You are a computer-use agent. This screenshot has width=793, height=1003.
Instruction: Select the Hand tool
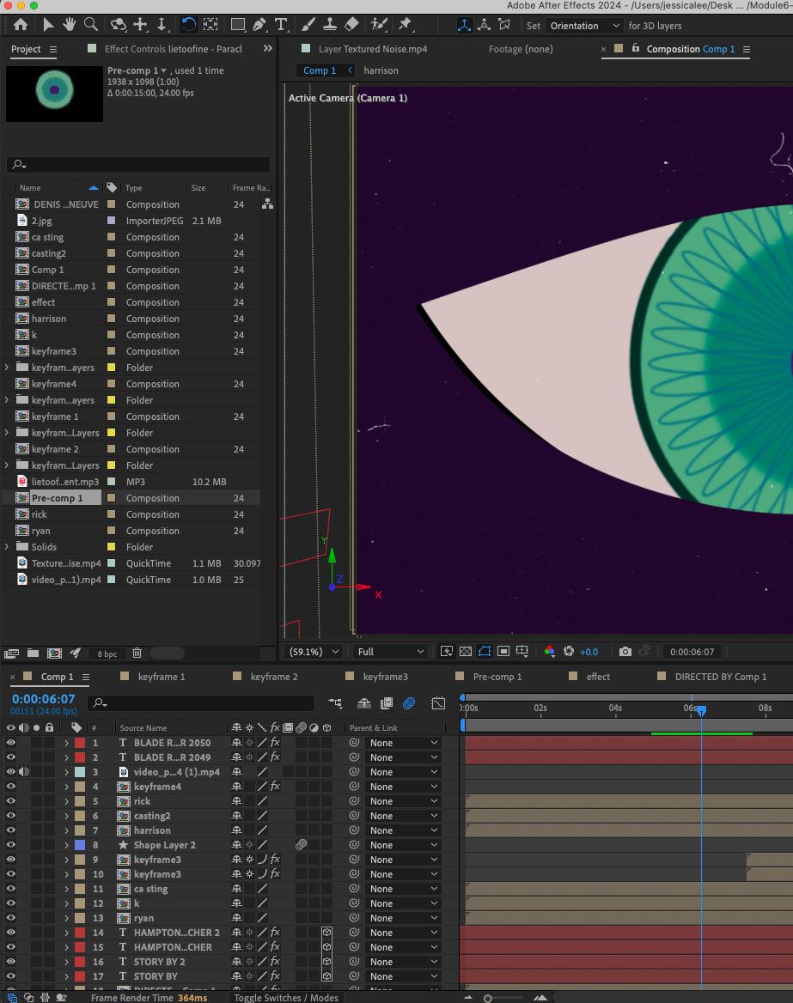(69, 25)
